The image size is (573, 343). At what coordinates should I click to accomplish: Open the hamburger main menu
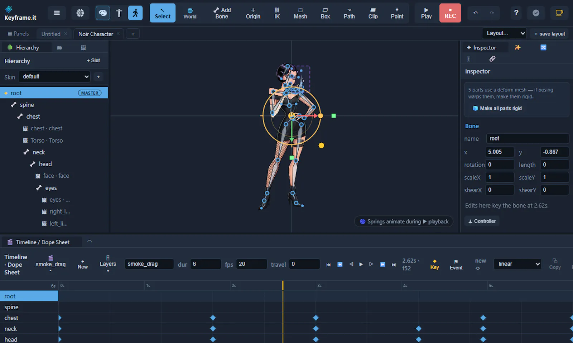pos(57,13)
